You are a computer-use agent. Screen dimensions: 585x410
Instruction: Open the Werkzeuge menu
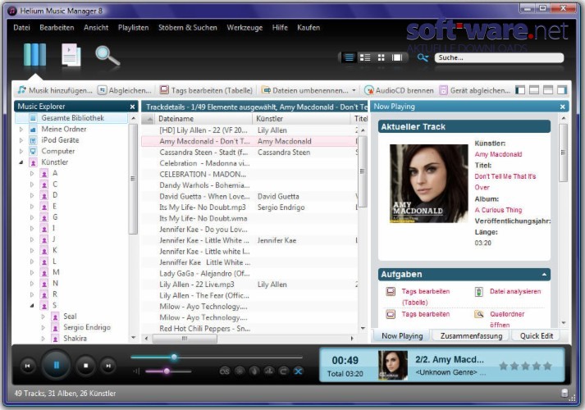point(245,28)
